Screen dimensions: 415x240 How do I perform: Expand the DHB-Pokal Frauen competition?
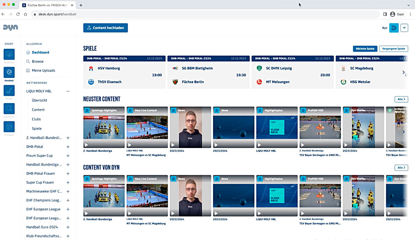(68, 174)
